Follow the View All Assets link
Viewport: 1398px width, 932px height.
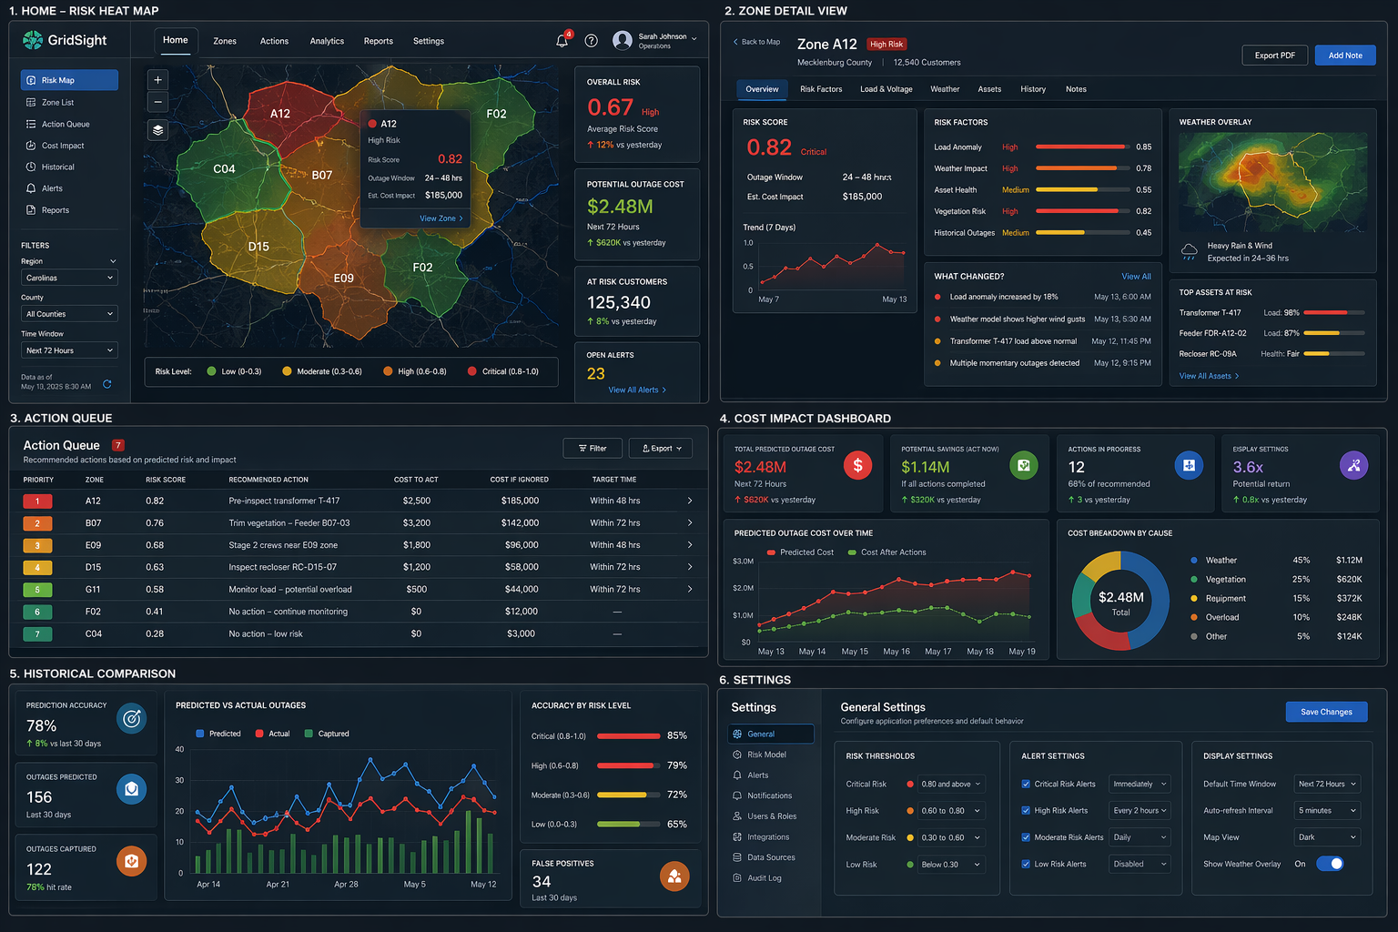point(1209,376)
